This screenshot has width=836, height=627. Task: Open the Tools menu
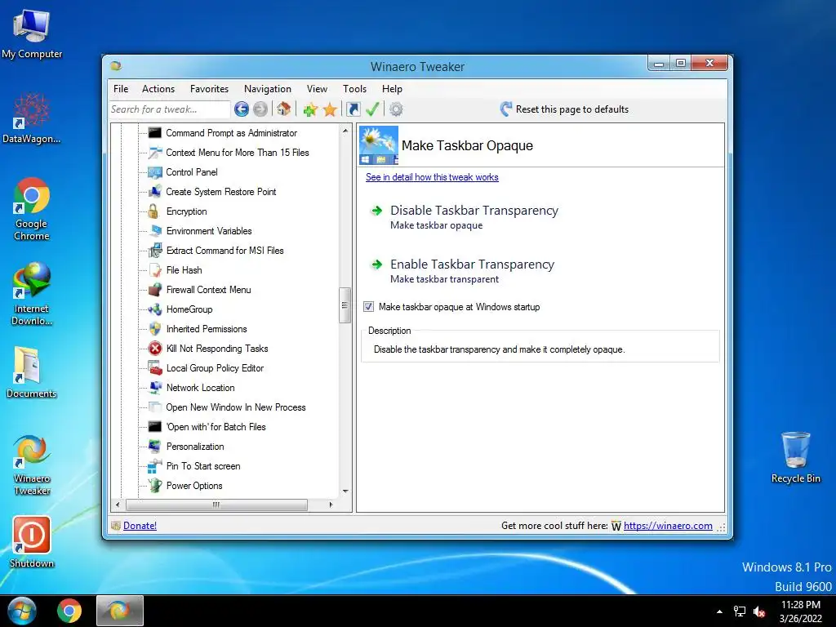[x=354, y=89]
